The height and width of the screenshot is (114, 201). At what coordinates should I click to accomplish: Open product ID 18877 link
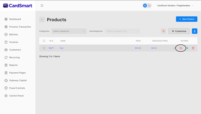click(x=51, y=48)
